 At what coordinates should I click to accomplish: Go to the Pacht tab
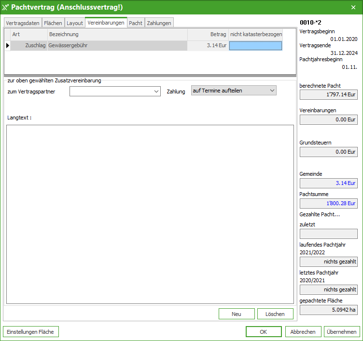point(136,23)
